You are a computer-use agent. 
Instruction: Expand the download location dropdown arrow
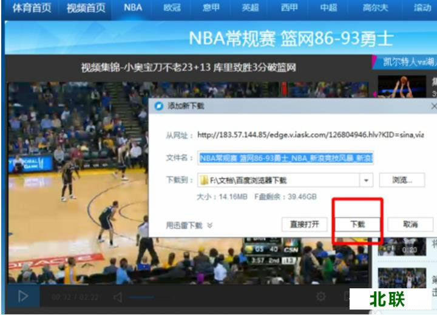coord(366,181)
